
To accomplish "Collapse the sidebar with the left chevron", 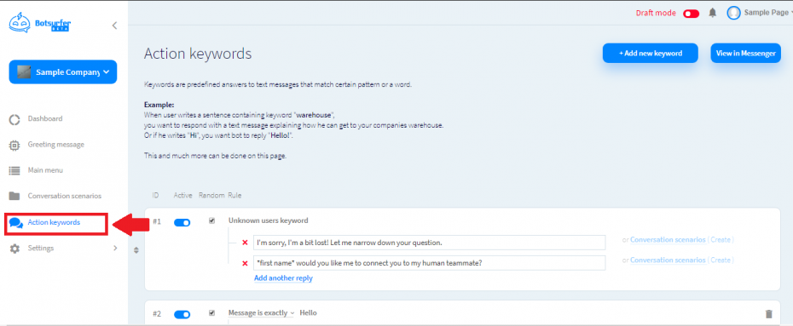I will (x=114, y=26).
